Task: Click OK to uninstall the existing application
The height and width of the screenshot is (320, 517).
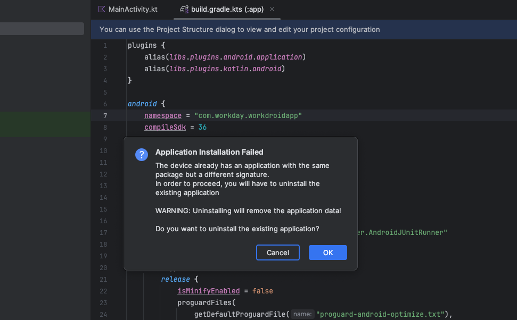Action: click(327, 252)
